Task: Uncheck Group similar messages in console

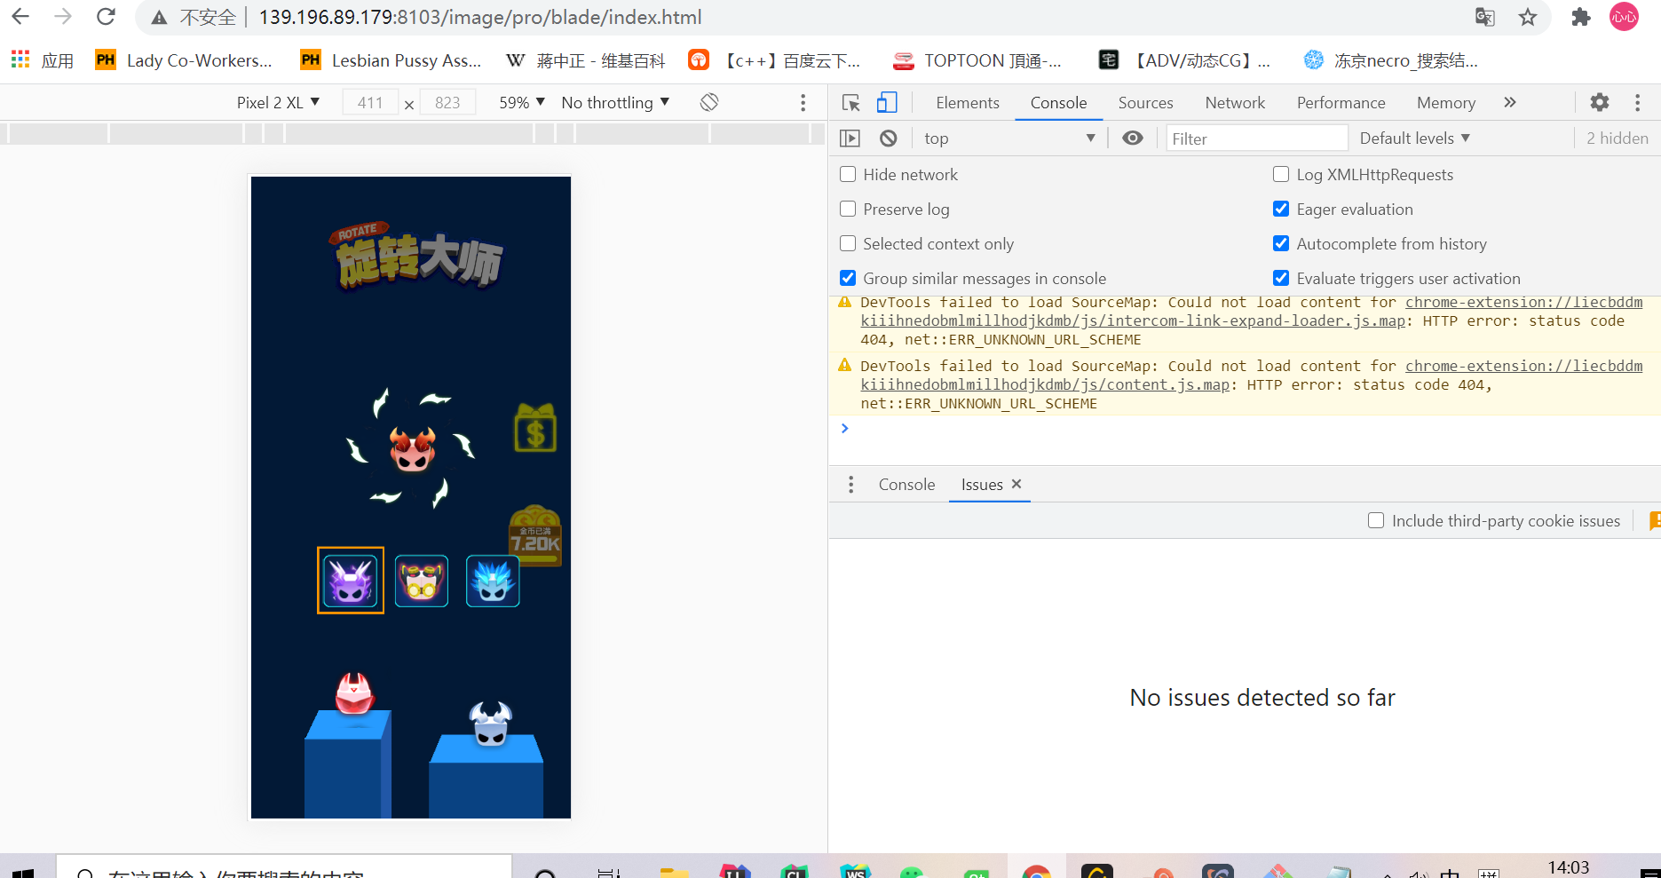Action: point(848,277)
